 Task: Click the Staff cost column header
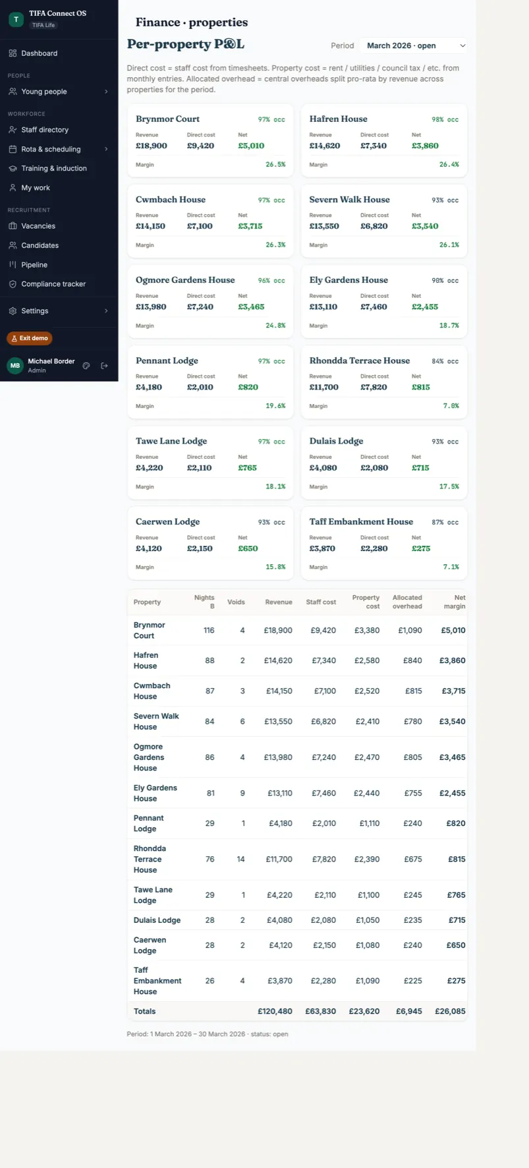321,602
